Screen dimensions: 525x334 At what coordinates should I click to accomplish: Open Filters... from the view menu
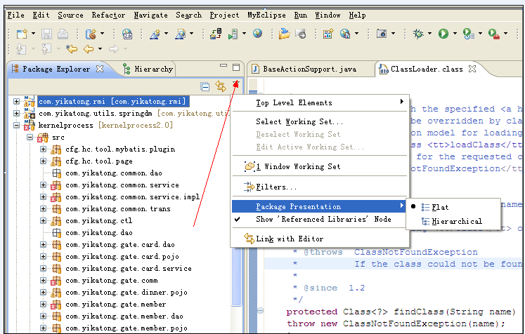click(276, 187)
